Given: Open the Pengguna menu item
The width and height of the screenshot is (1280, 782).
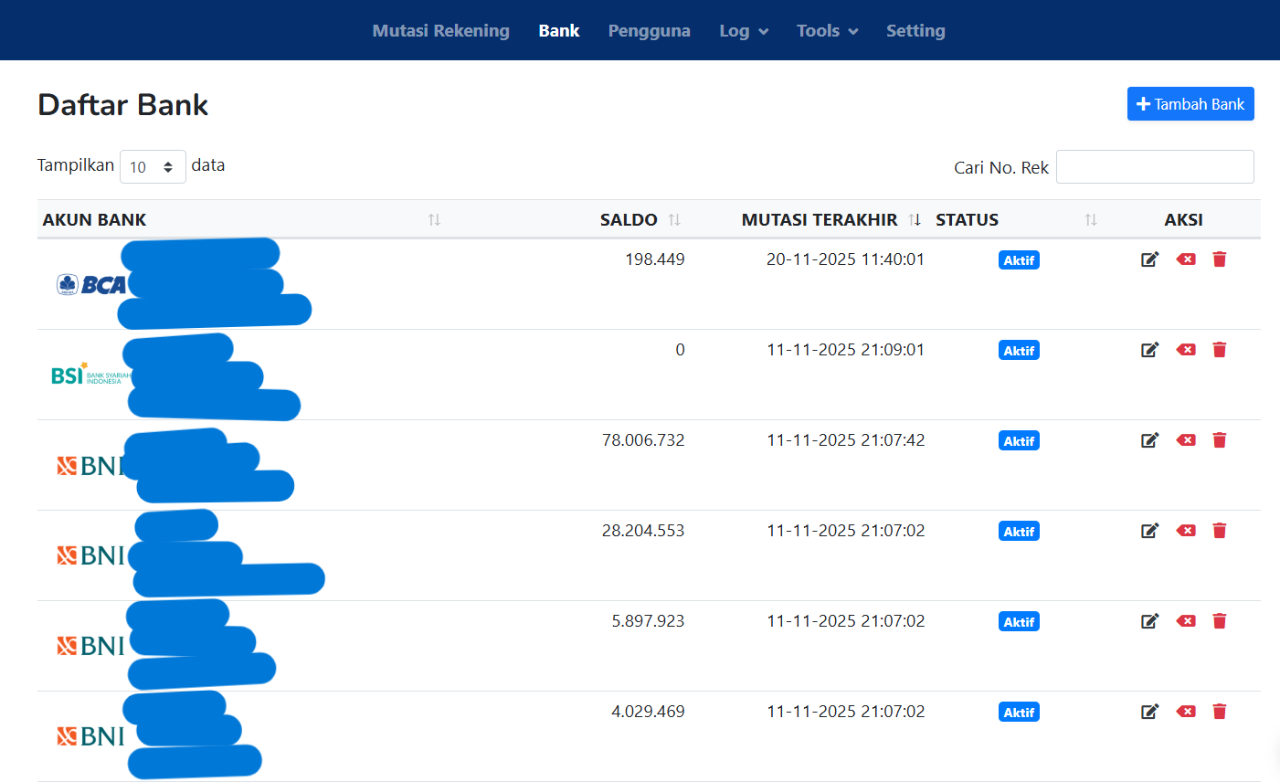Looking at the screenshot, I should (x=649, y=31).
